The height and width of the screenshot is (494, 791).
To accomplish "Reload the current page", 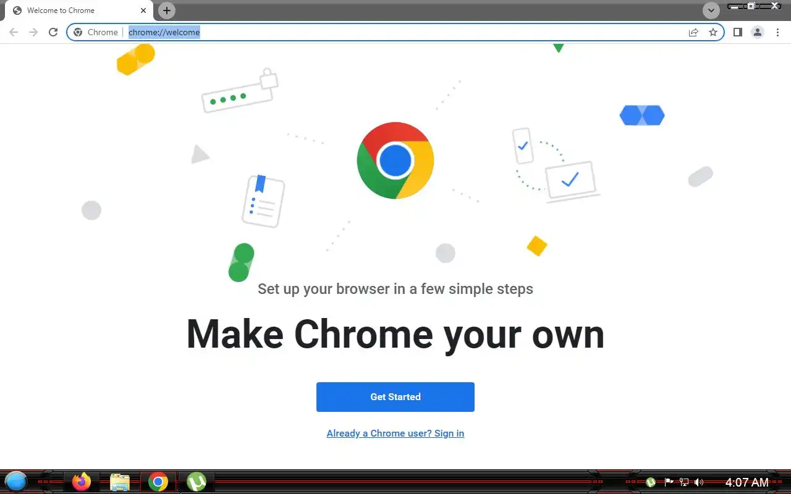I will point(53,32).
